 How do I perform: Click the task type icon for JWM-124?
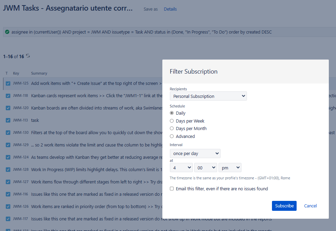coord(8,157)
